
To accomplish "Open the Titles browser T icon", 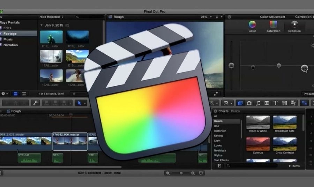I will (x=276, y=103).
